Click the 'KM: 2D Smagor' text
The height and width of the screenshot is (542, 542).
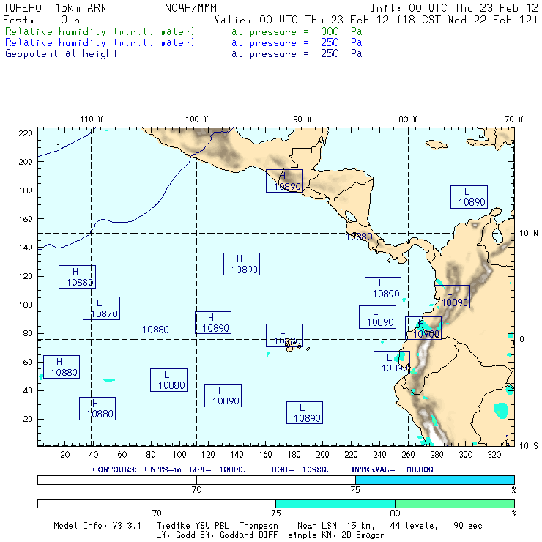[x=352, y=535]
